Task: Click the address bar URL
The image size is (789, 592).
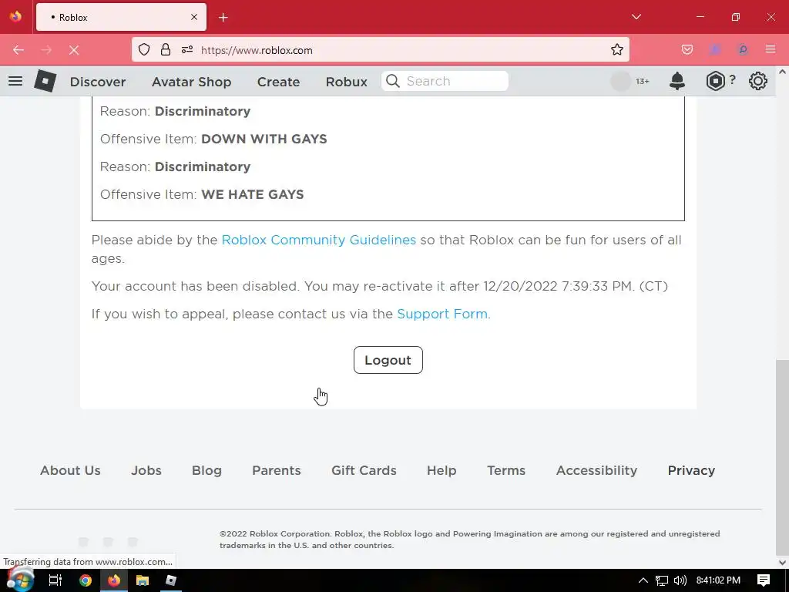Action: (x=257, y=50)
